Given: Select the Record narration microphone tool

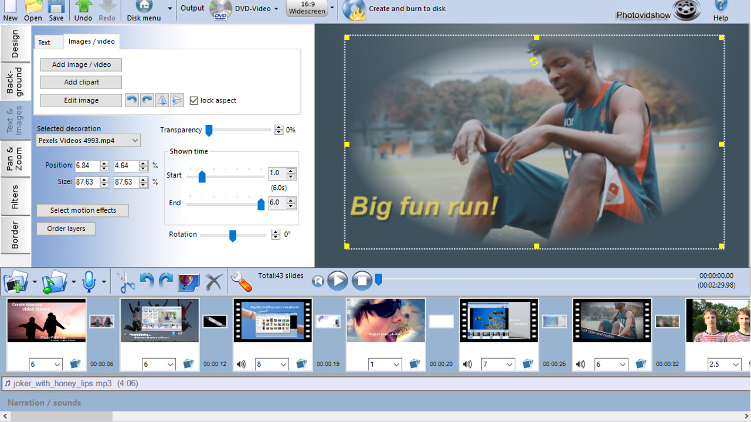Looking at the screenshot, I should click(x=88, y=281).
